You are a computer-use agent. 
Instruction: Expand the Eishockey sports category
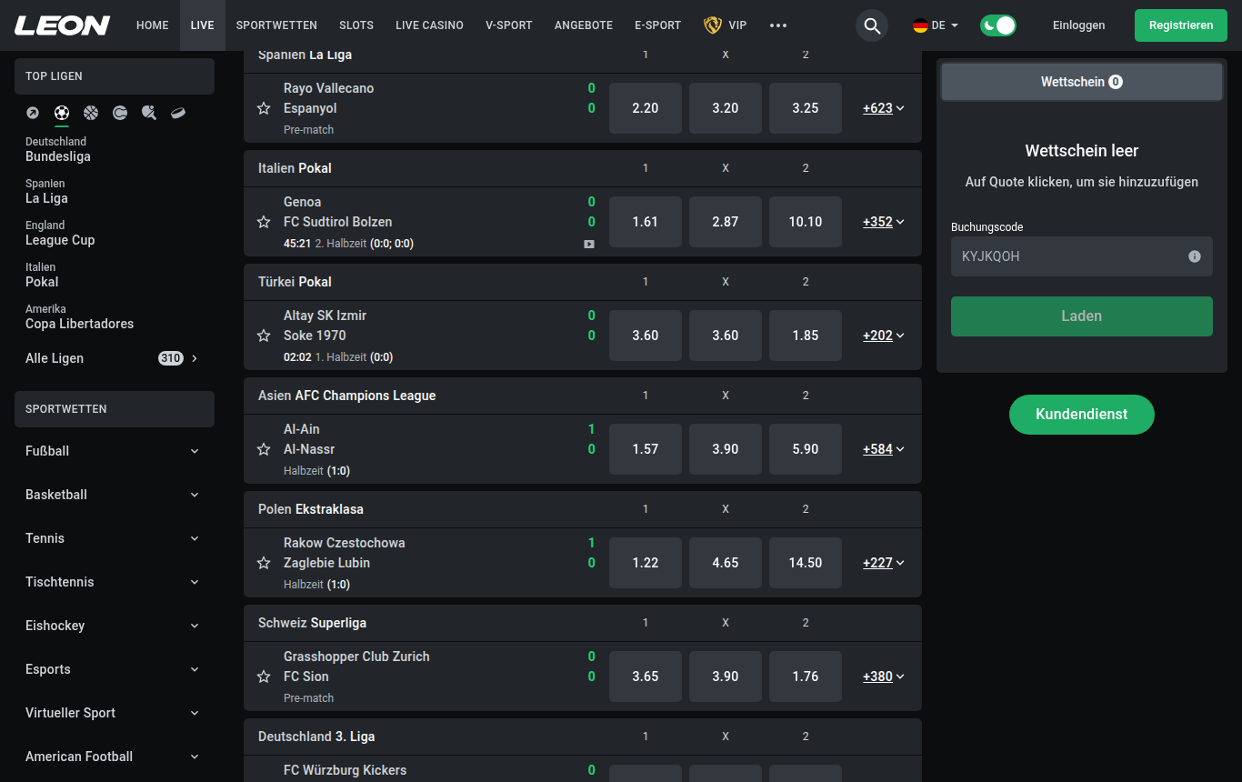115,626
